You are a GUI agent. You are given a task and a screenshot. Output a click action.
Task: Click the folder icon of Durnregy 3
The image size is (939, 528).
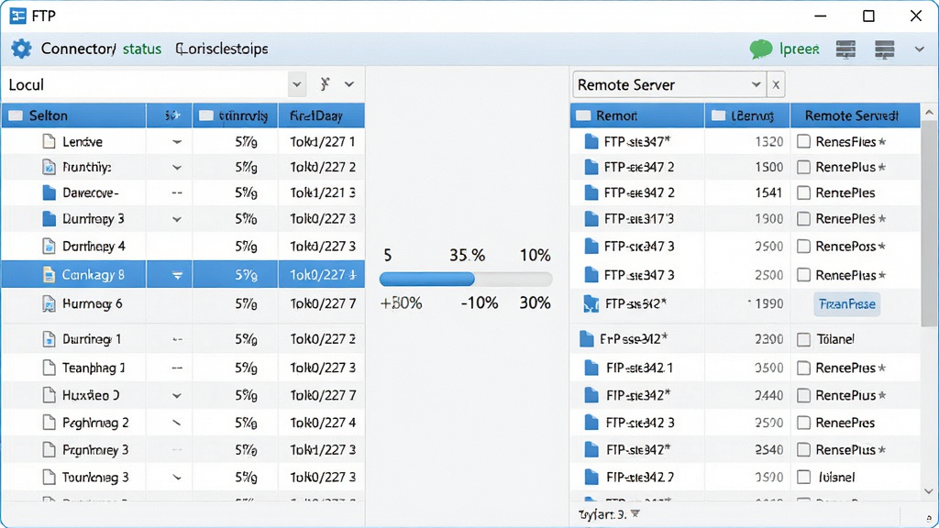click(50, 219)
